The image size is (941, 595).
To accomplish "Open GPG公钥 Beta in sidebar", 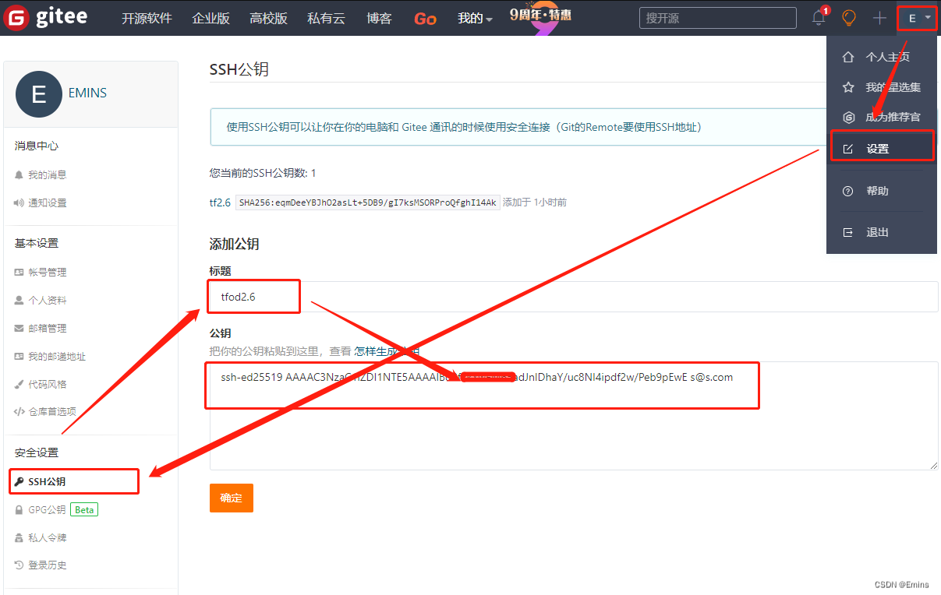I will [63, 509].
